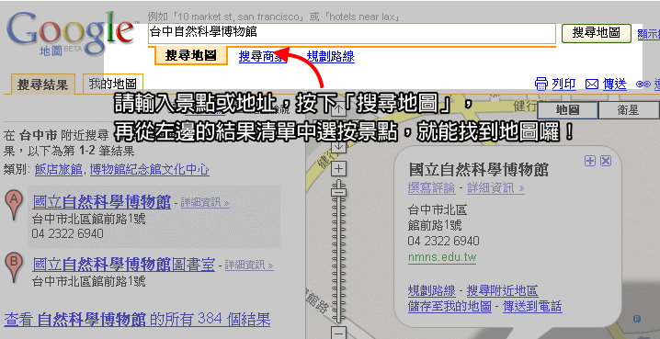This screenshot has width=660, height=339.
Task: Open the 我的地圖 tab
Action: [113, 85]
